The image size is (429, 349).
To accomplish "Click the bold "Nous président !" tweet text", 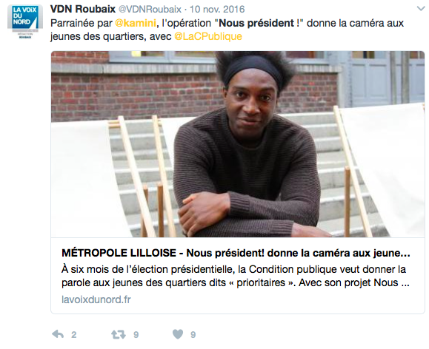I will pyautogui.click(x=259, y=23).
